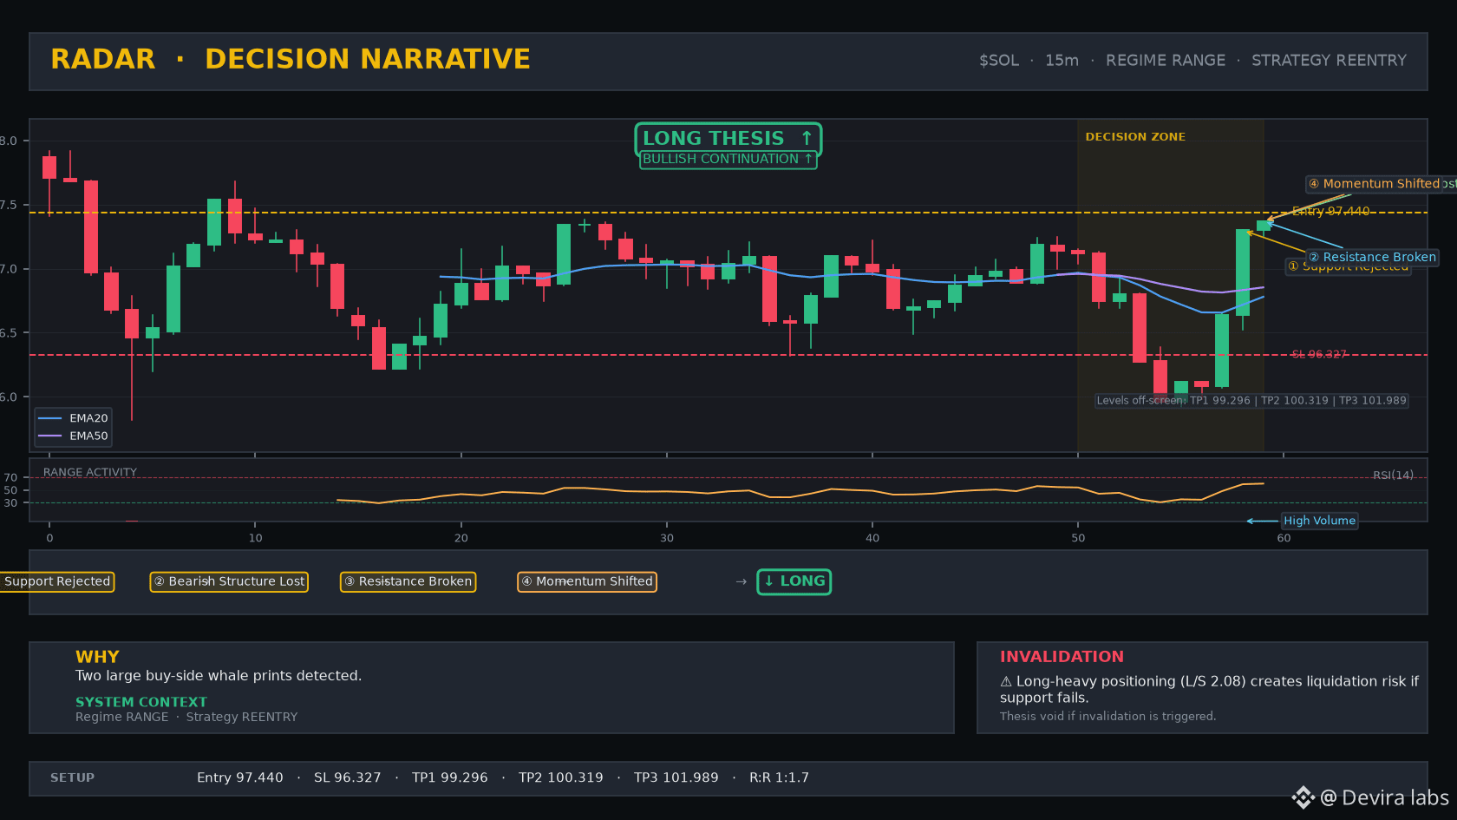Click the arrow before the LONG badge
This screenshot has width=1457, height=820.
pos(741,581)
